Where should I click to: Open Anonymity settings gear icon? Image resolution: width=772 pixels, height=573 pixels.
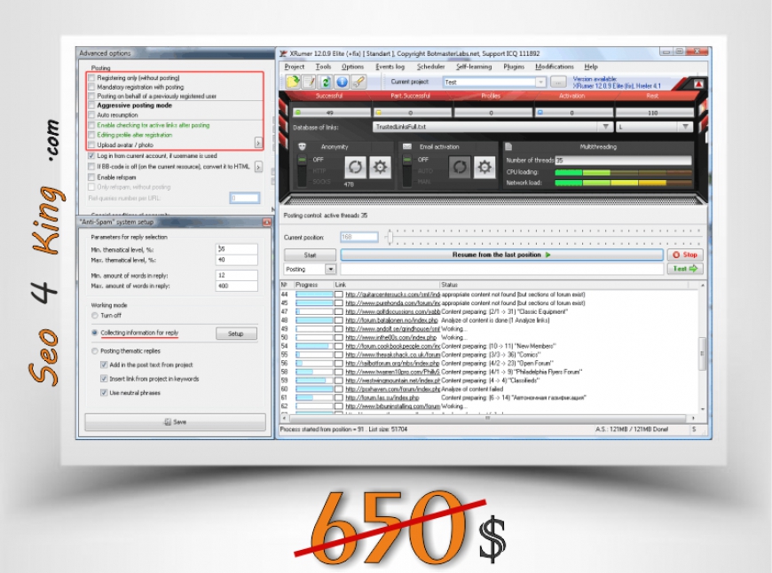[380, 168]
